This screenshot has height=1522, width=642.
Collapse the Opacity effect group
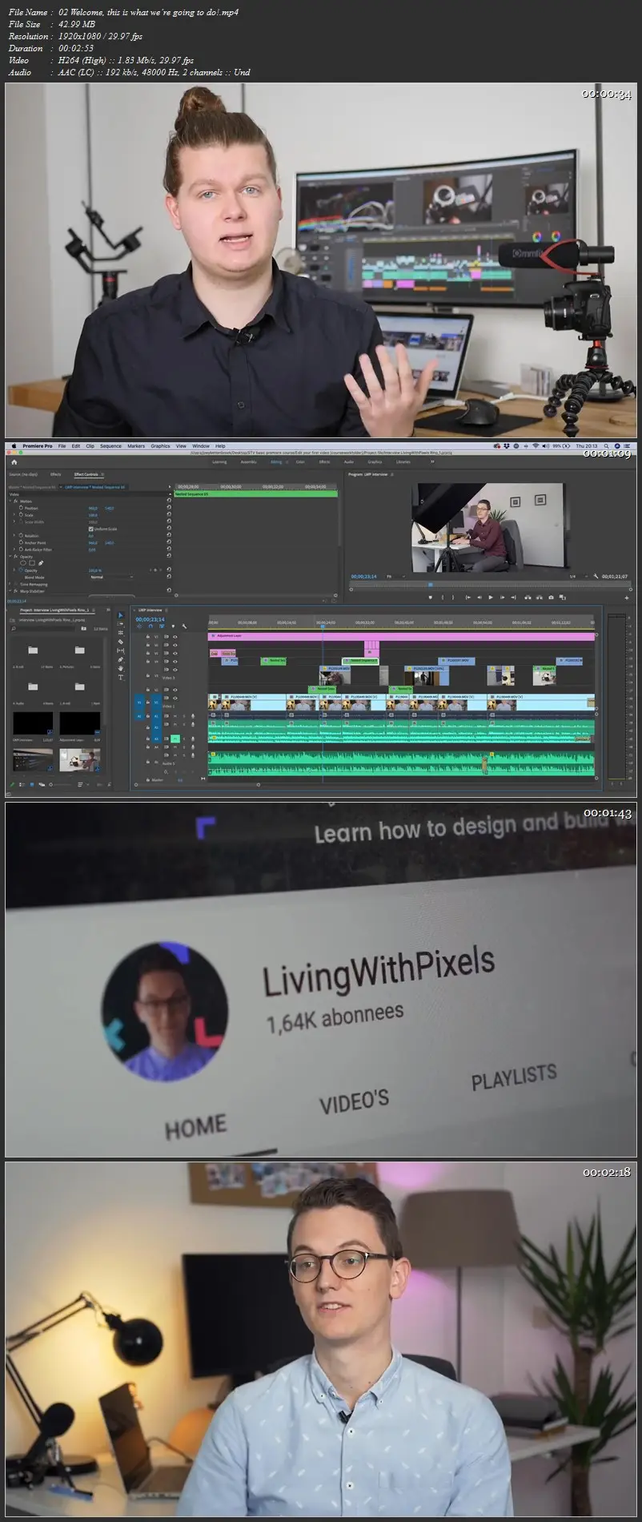pyautogui.click(x=10, y=557)
